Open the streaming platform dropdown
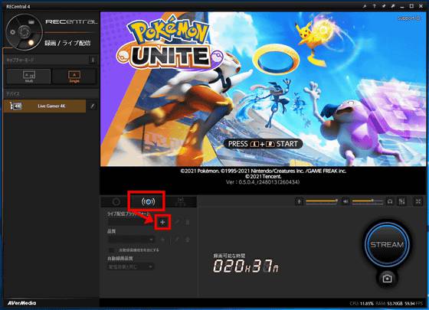429x310 pixels. tap(131, 222)
